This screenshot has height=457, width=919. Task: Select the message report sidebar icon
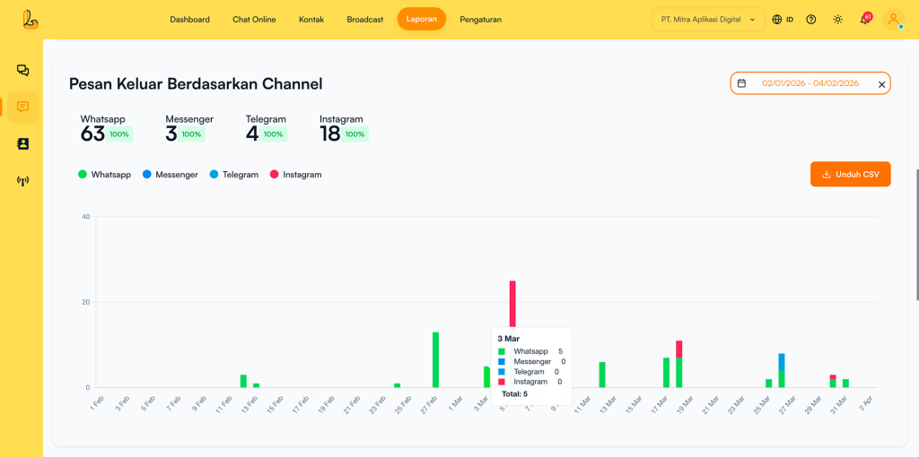(22, 107)
